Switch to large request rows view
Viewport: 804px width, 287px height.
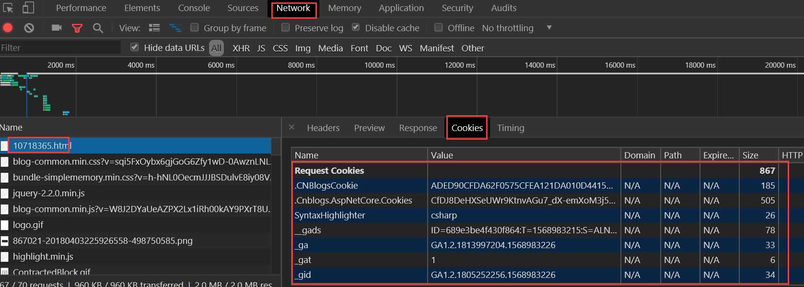click(154, 28)
